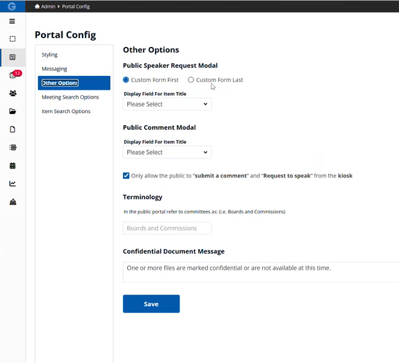The width and height of the screenshot is (399, 363).
Task: Open the government building sidebar icon
Action: coord(13,202)
